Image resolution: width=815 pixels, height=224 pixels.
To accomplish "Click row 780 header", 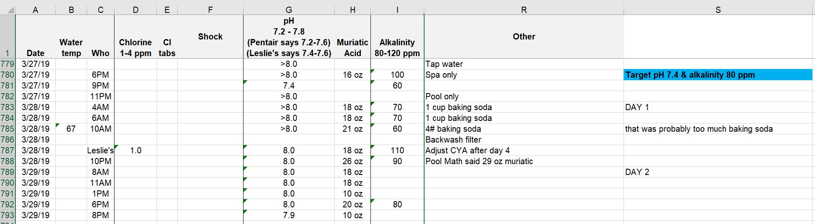I will click(x=7, y=75).
